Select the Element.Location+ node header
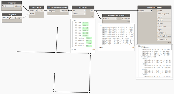Screen dimensions: 174x94 click(154, 7)
